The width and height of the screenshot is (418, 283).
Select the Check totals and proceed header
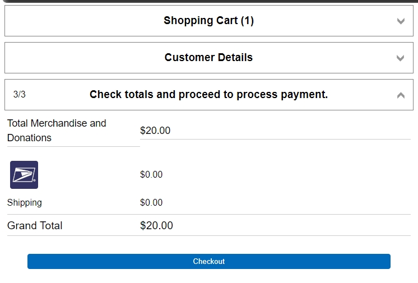(x=208, y=95)
